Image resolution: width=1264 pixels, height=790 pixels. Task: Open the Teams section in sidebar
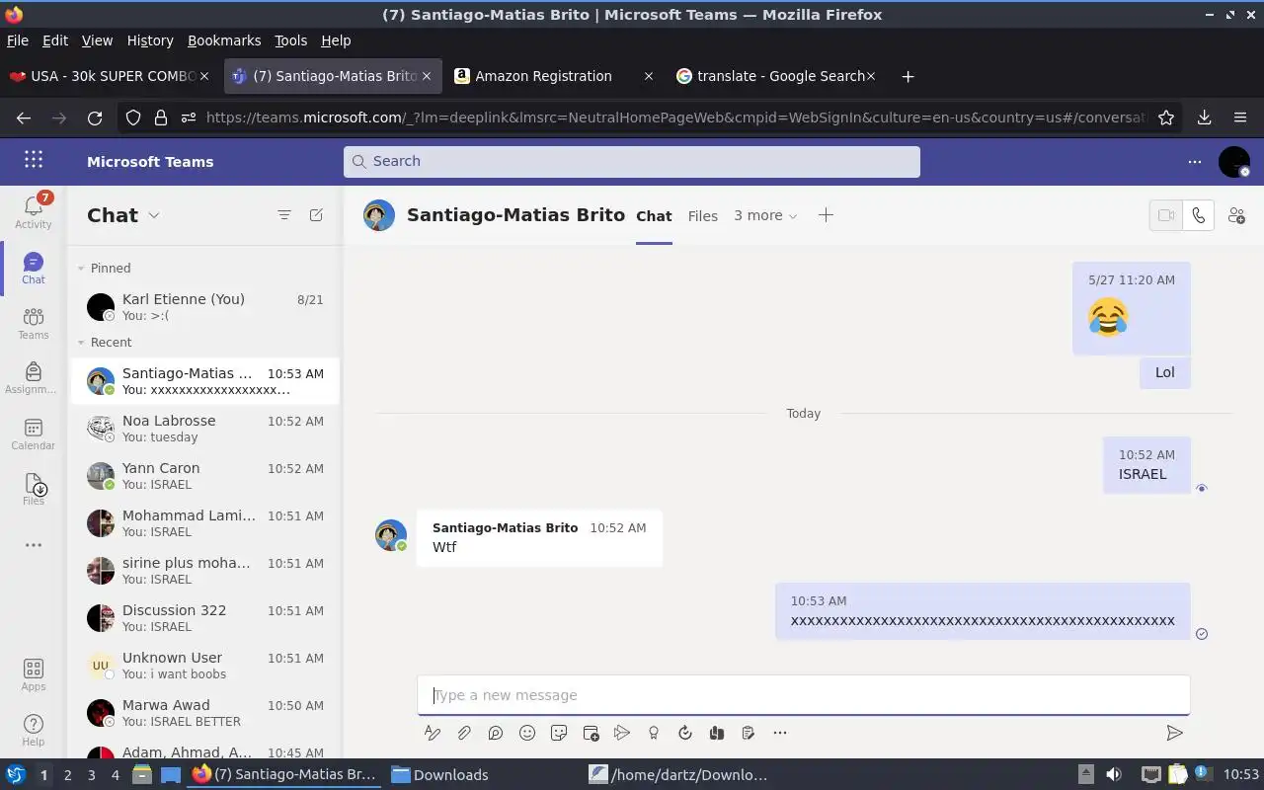[x=33, y=323]
